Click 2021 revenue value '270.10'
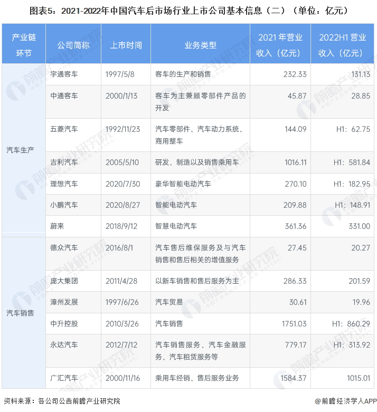 (x=296, y=184)
